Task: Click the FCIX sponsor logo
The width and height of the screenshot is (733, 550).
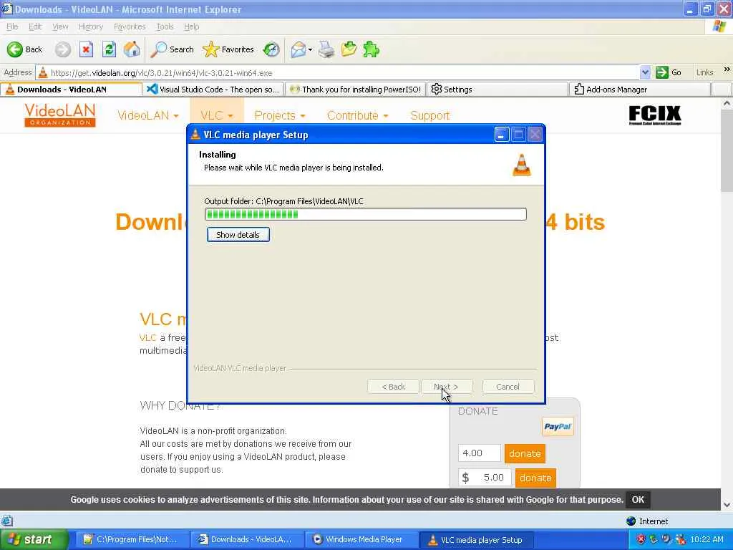Action: click(x=654, y=115)
